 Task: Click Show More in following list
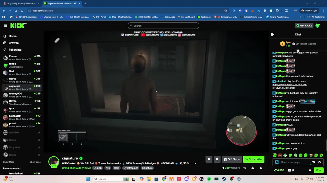pyautogui.click(x=8, y=162)
